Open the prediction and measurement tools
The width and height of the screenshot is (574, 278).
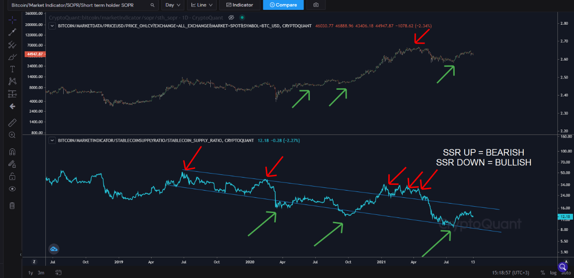(x=12, y=94)
